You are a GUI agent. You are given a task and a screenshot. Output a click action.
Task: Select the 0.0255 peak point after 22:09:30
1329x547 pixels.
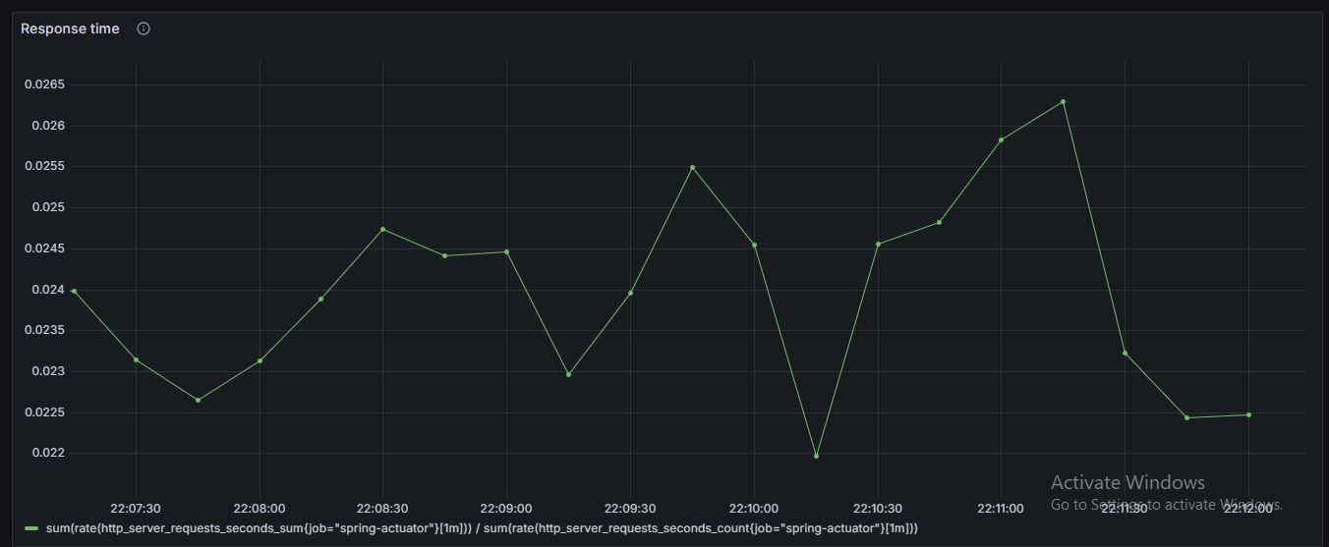coord(692,167)
